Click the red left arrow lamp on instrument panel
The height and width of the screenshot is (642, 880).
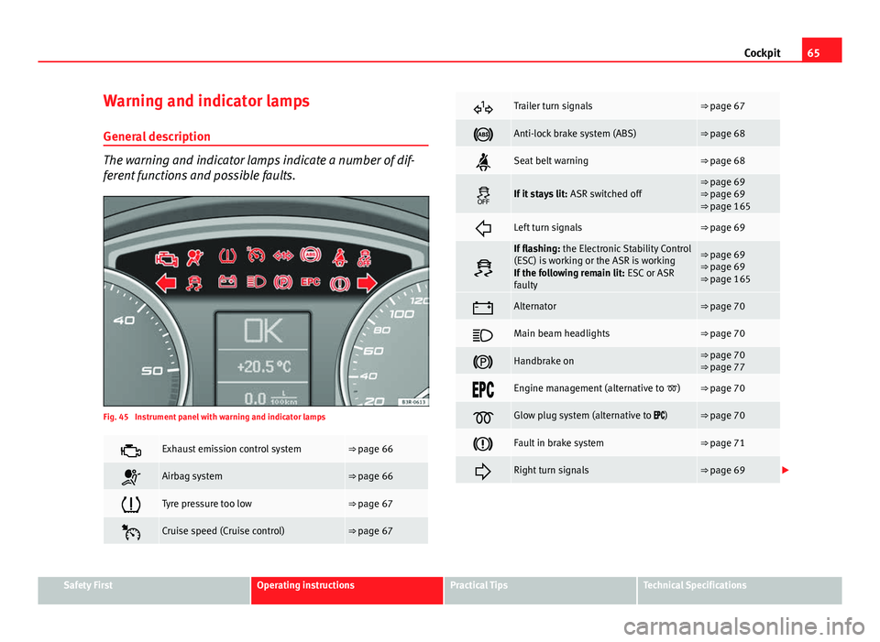click(166, 283)
